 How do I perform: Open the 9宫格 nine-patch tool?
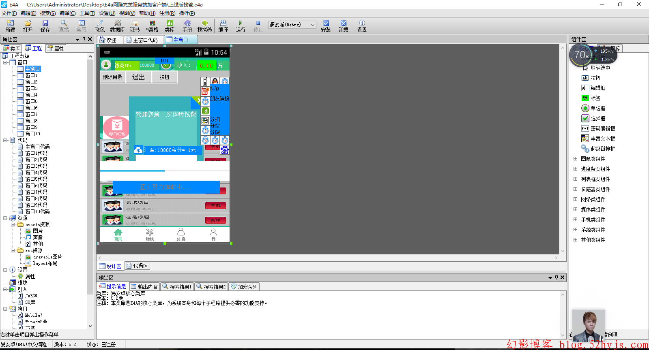152,26
